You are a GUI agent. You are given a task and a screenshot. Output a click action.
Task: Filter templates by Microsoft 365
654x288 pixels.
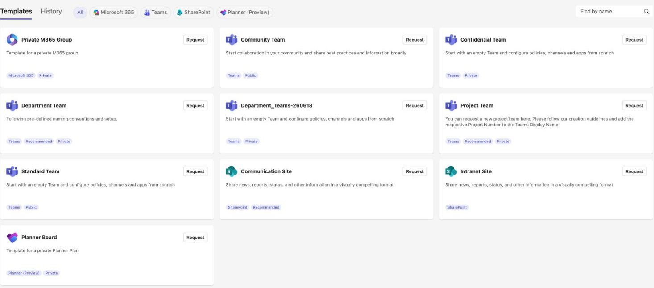point(114,13)
